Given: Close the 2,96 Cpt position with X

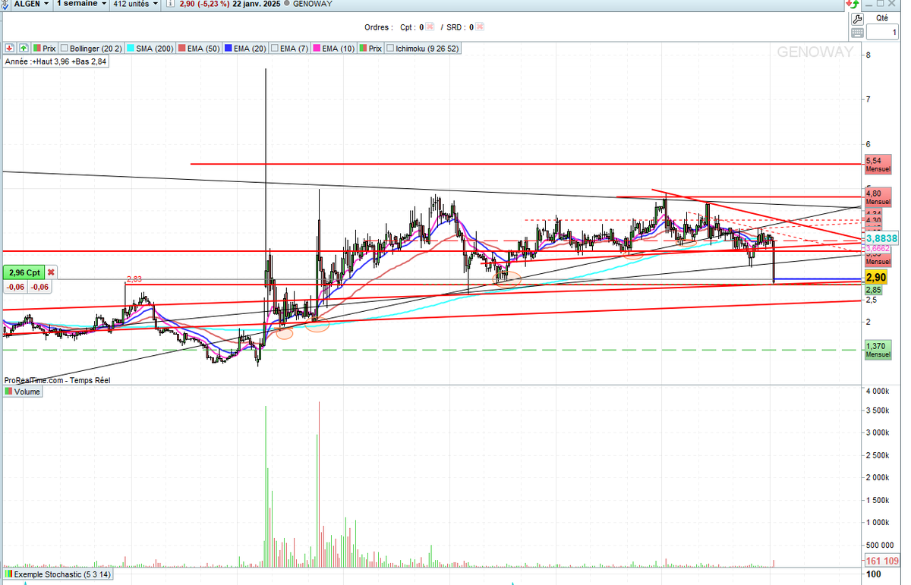Looking at the screenshot, I should tap(51, 272).
